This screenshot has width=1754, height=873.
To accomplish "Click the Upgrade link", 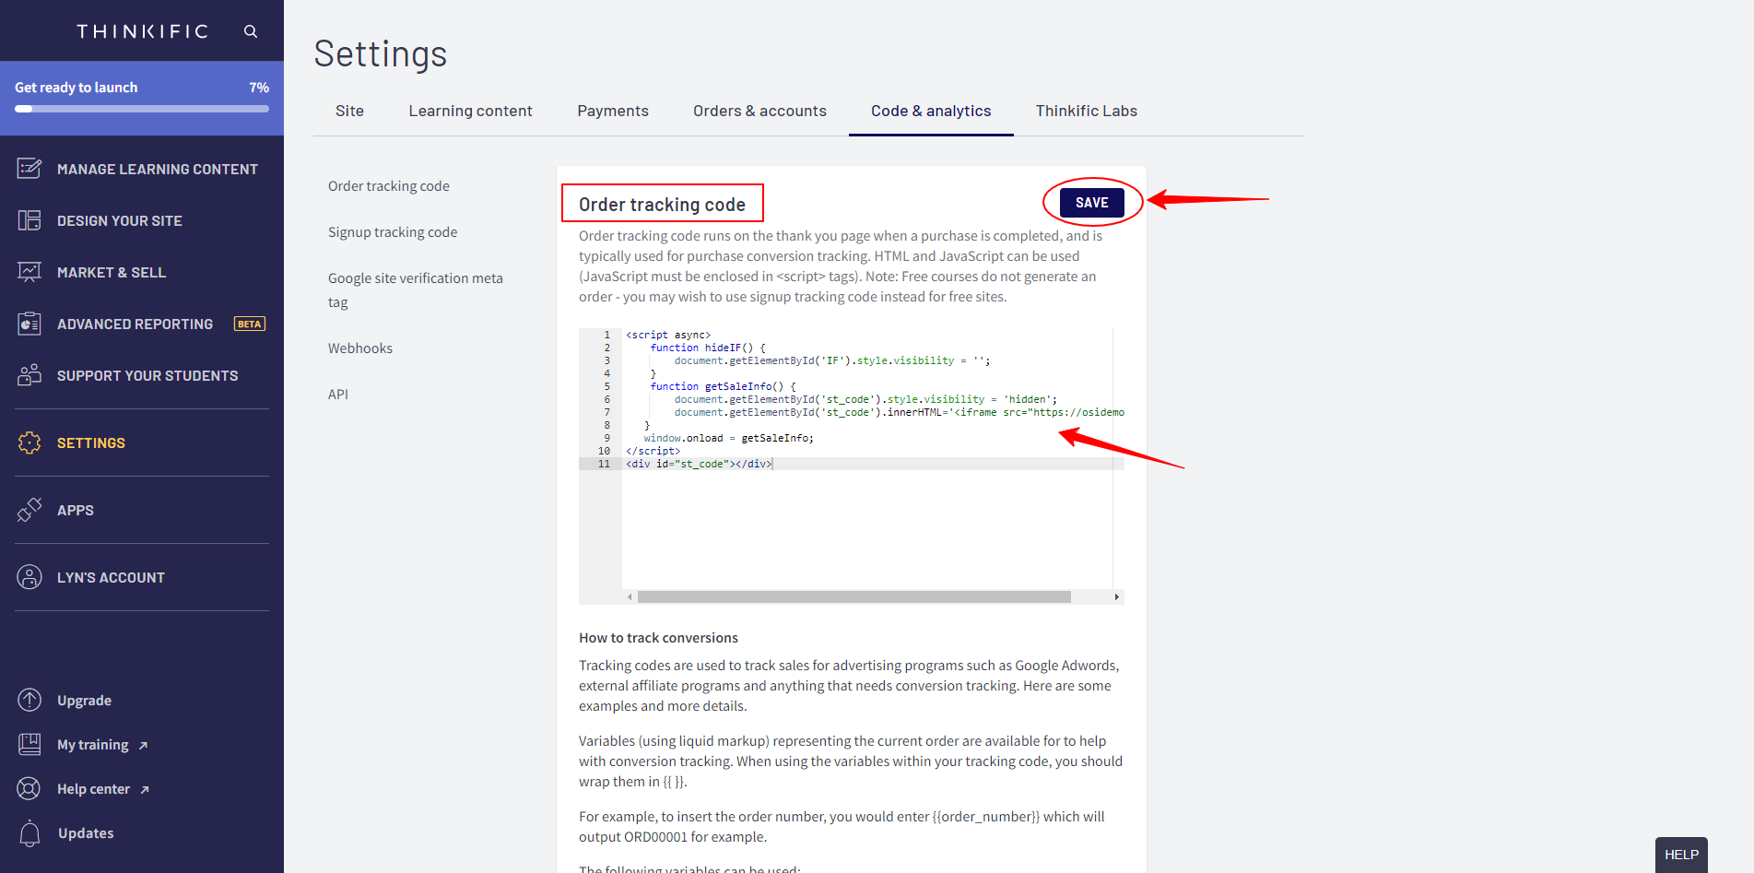I will pyautogui.click(x=84, y=701).
